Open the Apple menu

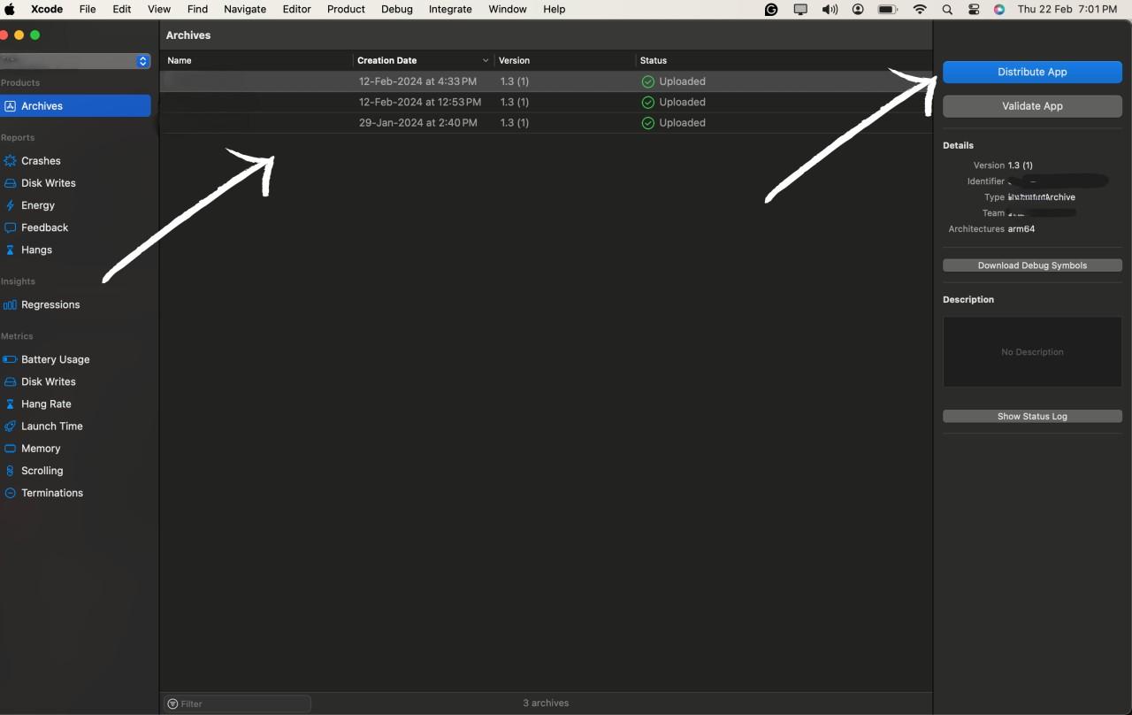(11, 9)
